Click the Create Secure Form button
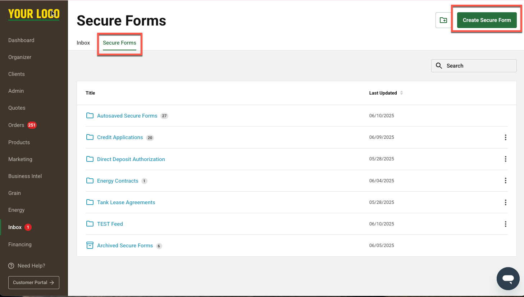 (487, 20)
